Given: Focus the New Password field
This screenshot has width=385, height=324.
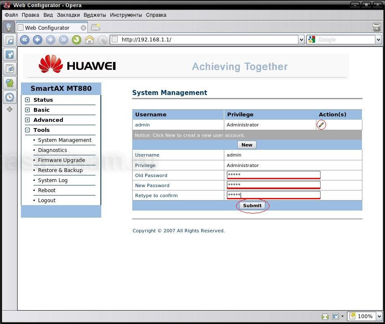Looking at the screenshot, I should [274, 185].
